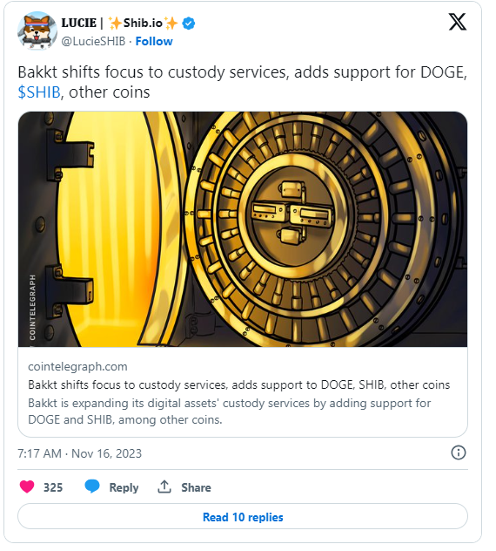Click the blue verified checkmark badge
This screenshot has height=551, width=496.
point(189,24)
